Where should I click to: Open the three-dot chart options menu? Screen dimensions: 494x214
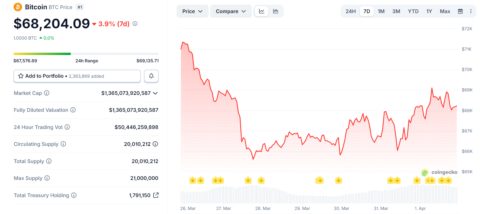471,11
